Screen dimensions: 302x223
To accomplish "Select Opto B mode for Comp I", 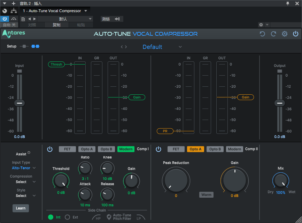I will click(106, 149).
